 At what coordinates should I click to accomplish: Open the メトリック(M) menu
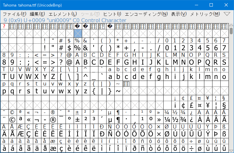pos(205,14)
